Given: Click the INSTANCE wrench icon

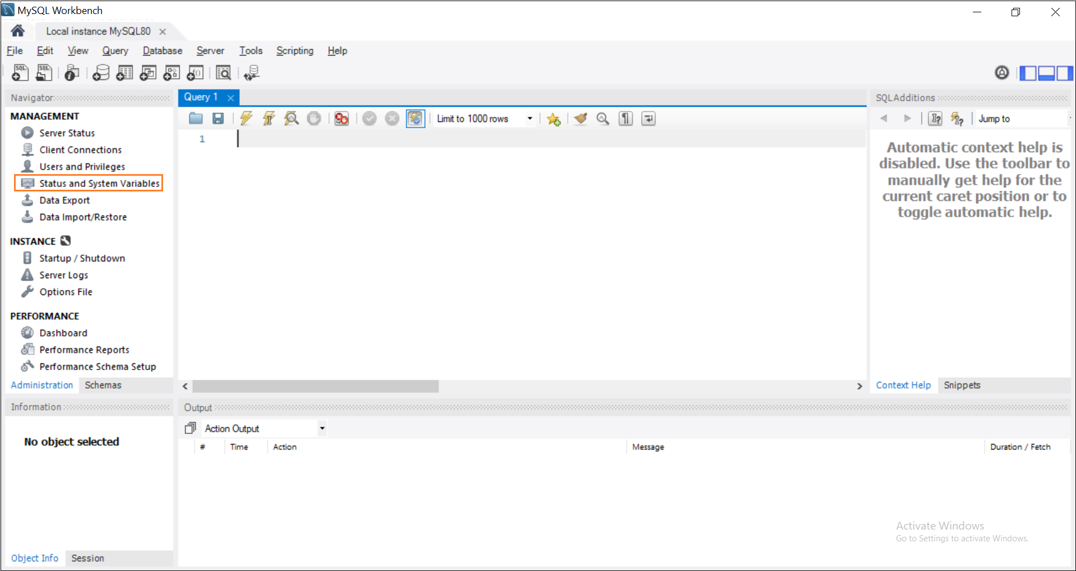Looking at the screenshot, I should tap(66, 241).
